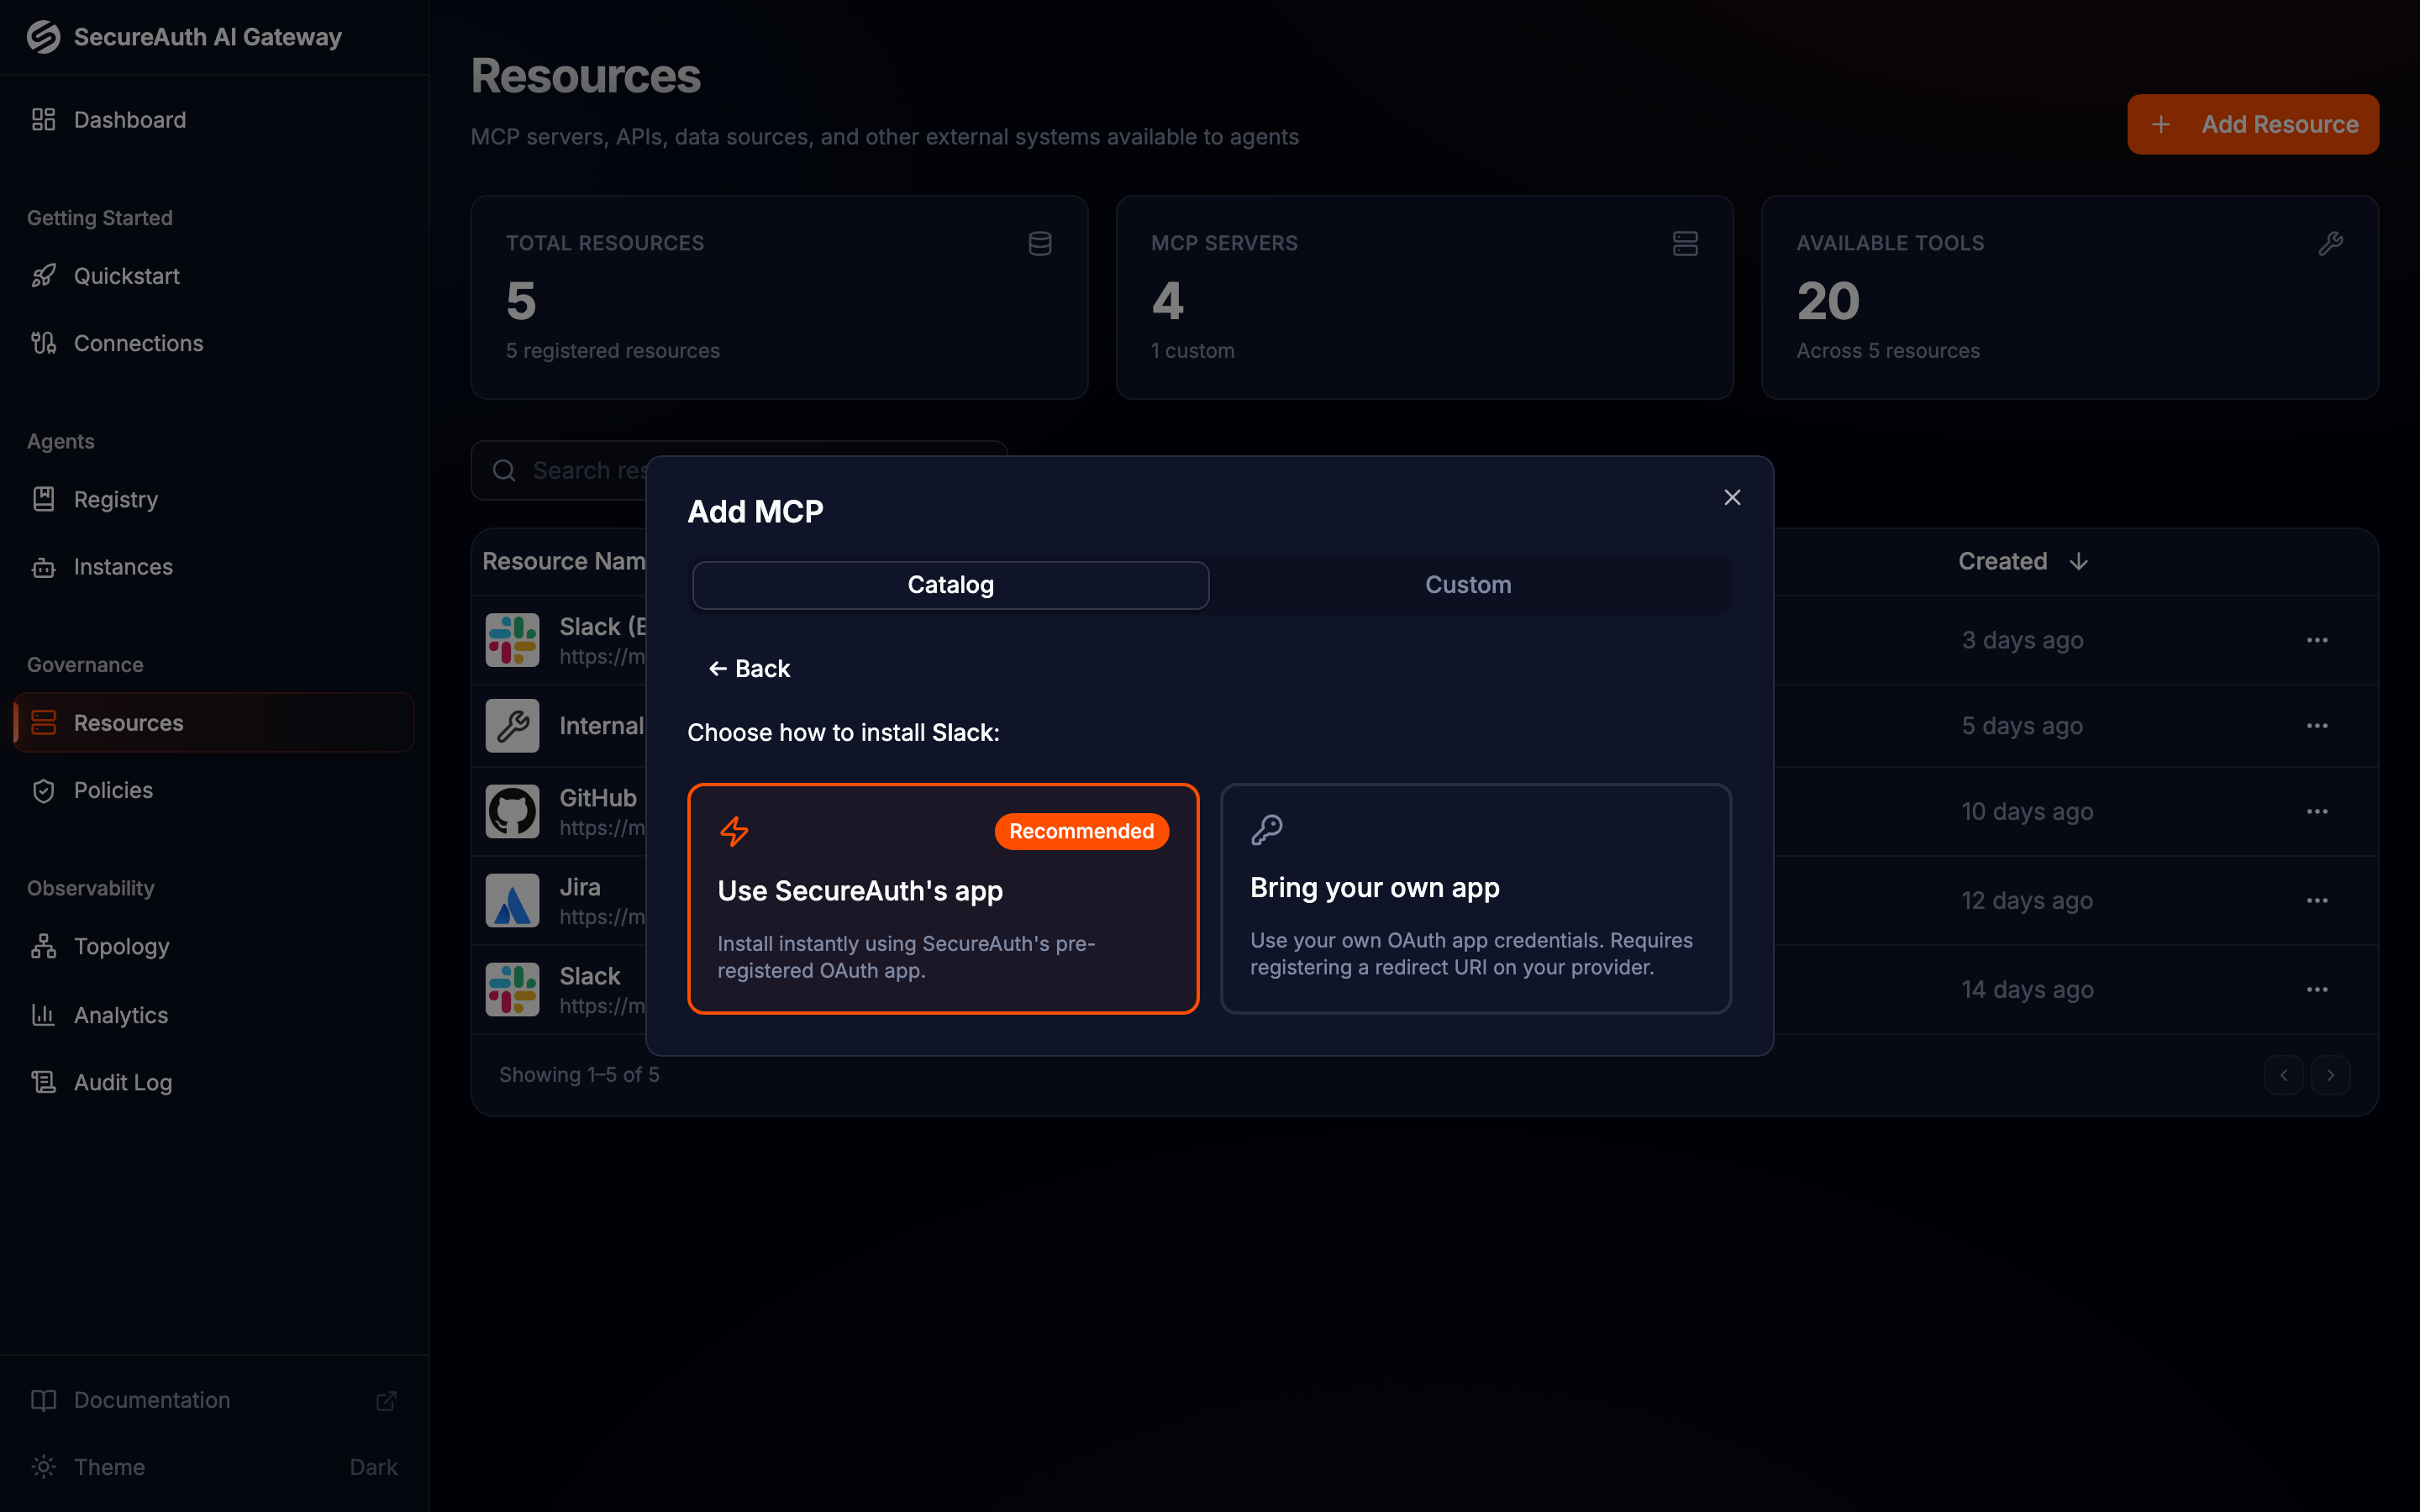Click the '12 days ago' cell
The height and width of the screenshot is (1512, 2420).
tap(2027, 900)
